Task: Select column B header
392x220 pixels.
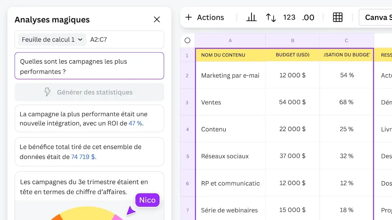Action: coord(292,40)
